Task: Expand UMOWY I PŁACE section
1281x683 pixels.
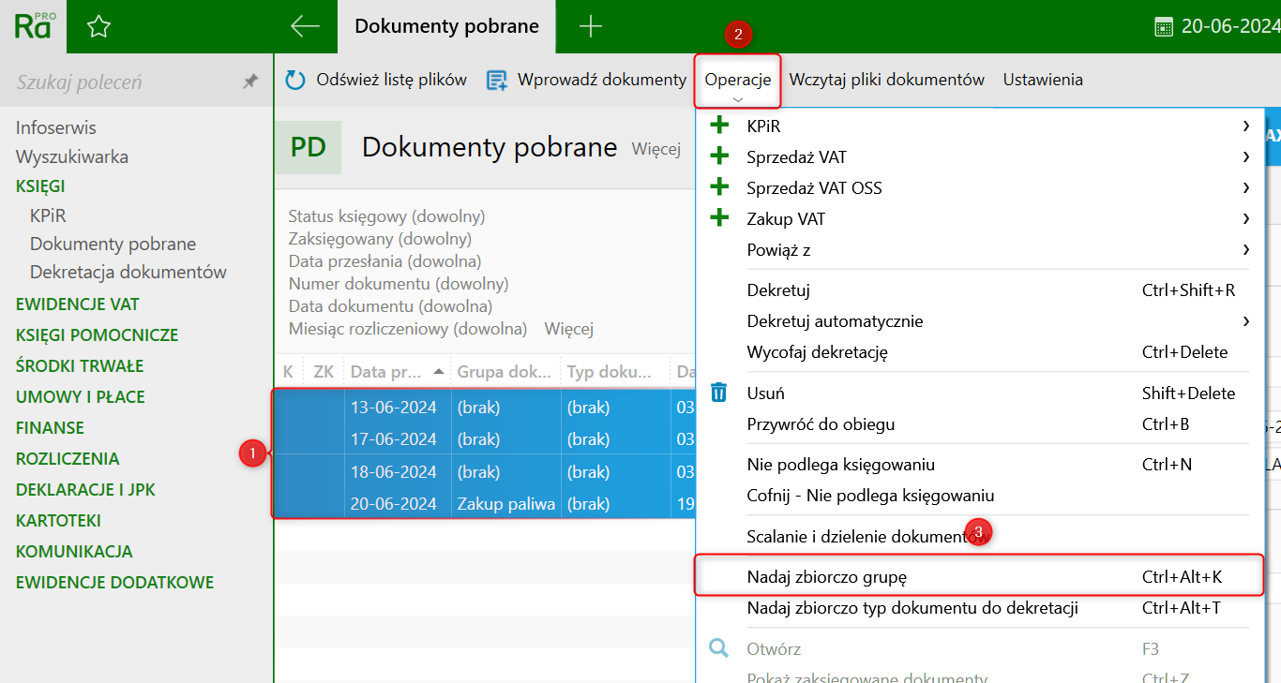Action: tap(81, 397)
